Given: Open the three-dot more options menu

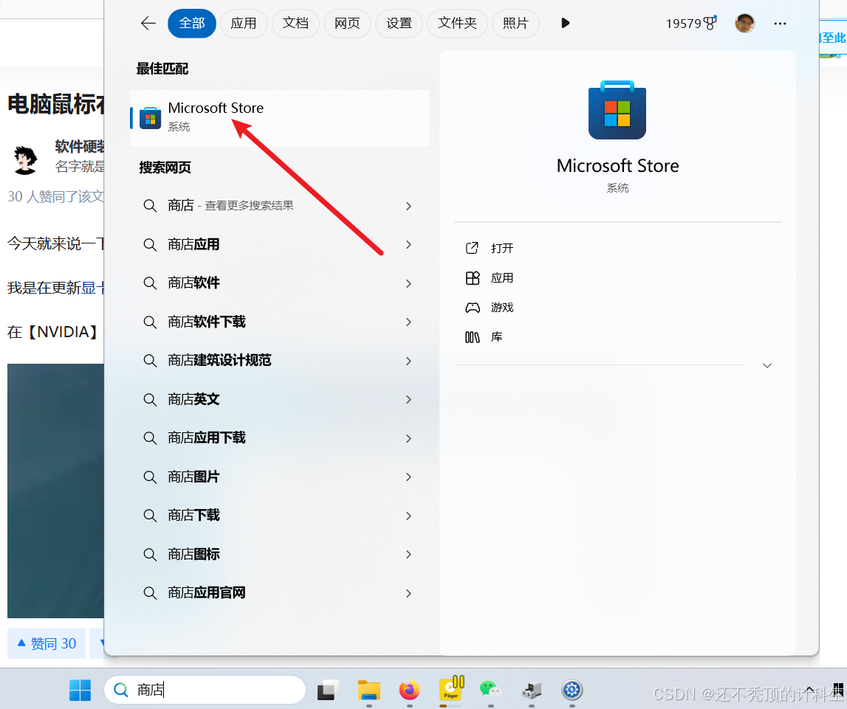Looking at the screenshot, I should coord(780,23).
